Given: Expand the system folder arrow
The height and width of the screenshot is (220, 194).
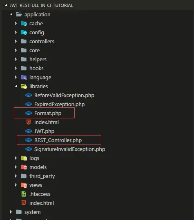Looking at the screenshot, I should (x=11, y=212).
